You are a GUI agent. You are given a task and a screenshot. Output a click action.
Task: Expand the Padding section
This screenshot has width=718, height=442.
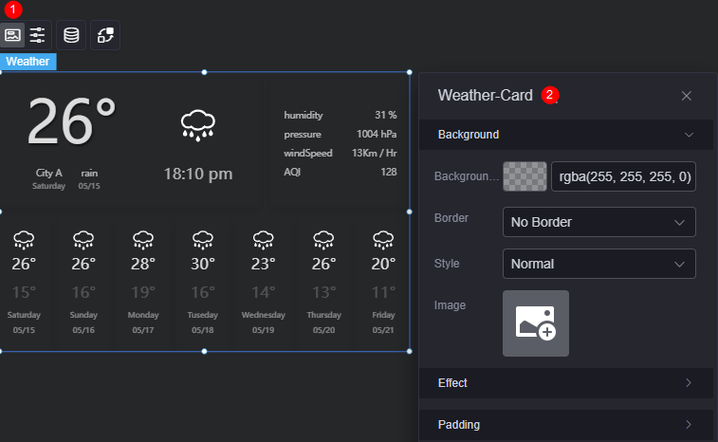click(566, 425)
